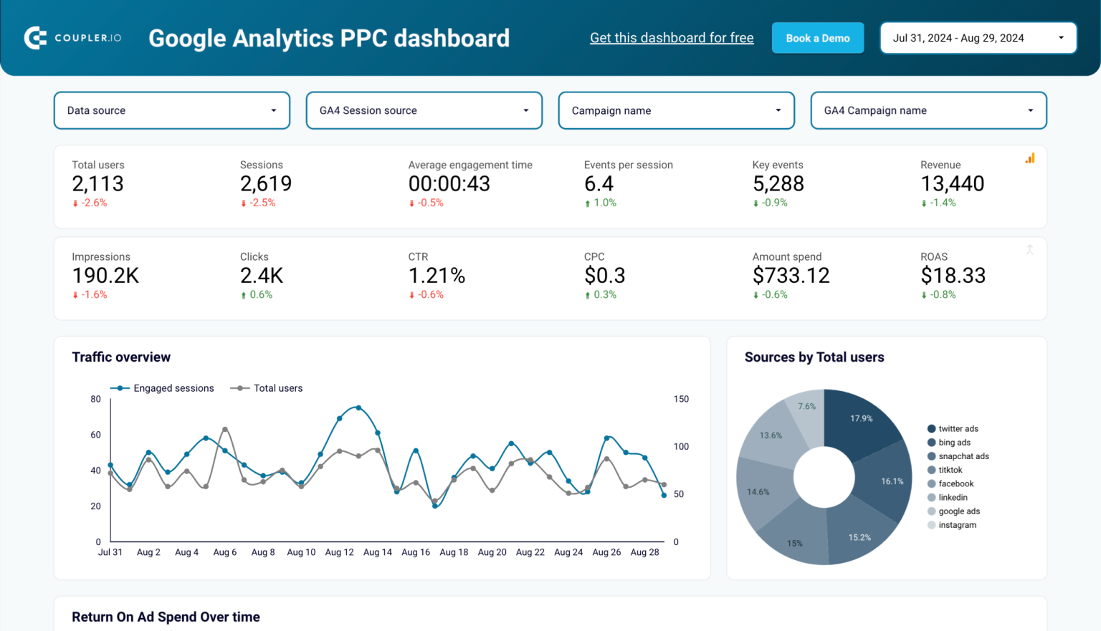Click the Coupler.io logo in the header
The image size is (1101, 631).
pos(72,37)
